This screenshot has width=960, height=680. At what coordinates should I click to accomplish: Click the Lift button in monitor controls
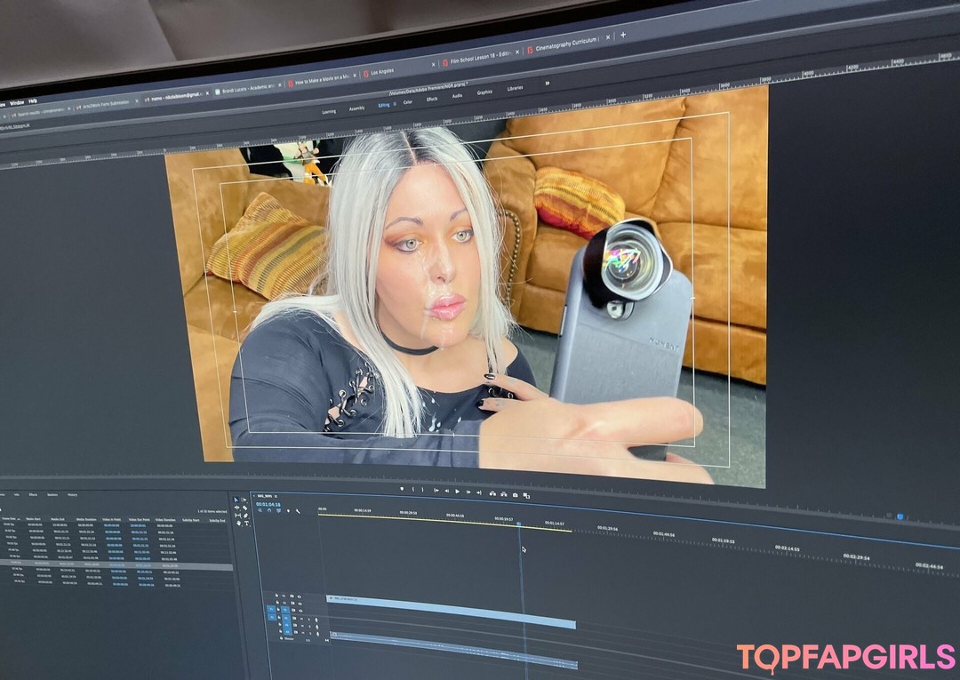[x=494, y=493]
